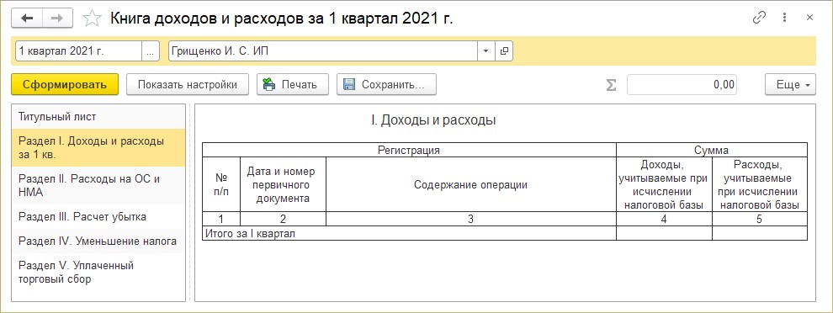The image size is (833, 313).
Task: Open period selector ellipsis button
Action: pos(151,51)
